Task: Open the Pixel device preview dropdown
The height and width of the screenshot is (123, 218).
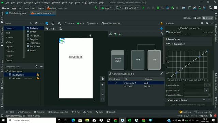Action: click(69, 23)
